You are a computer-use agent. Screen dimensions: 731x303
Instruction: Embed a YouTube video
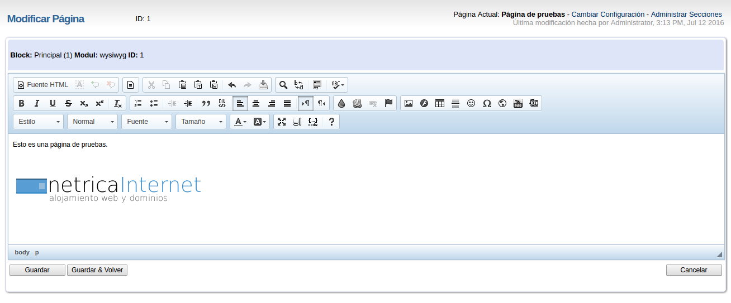pos(518,103)
